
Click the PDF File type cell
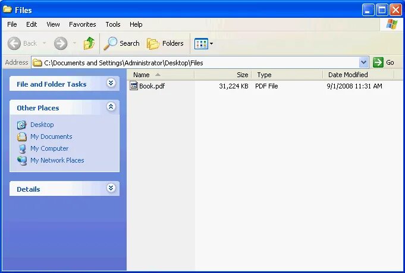tap(266, 86)
